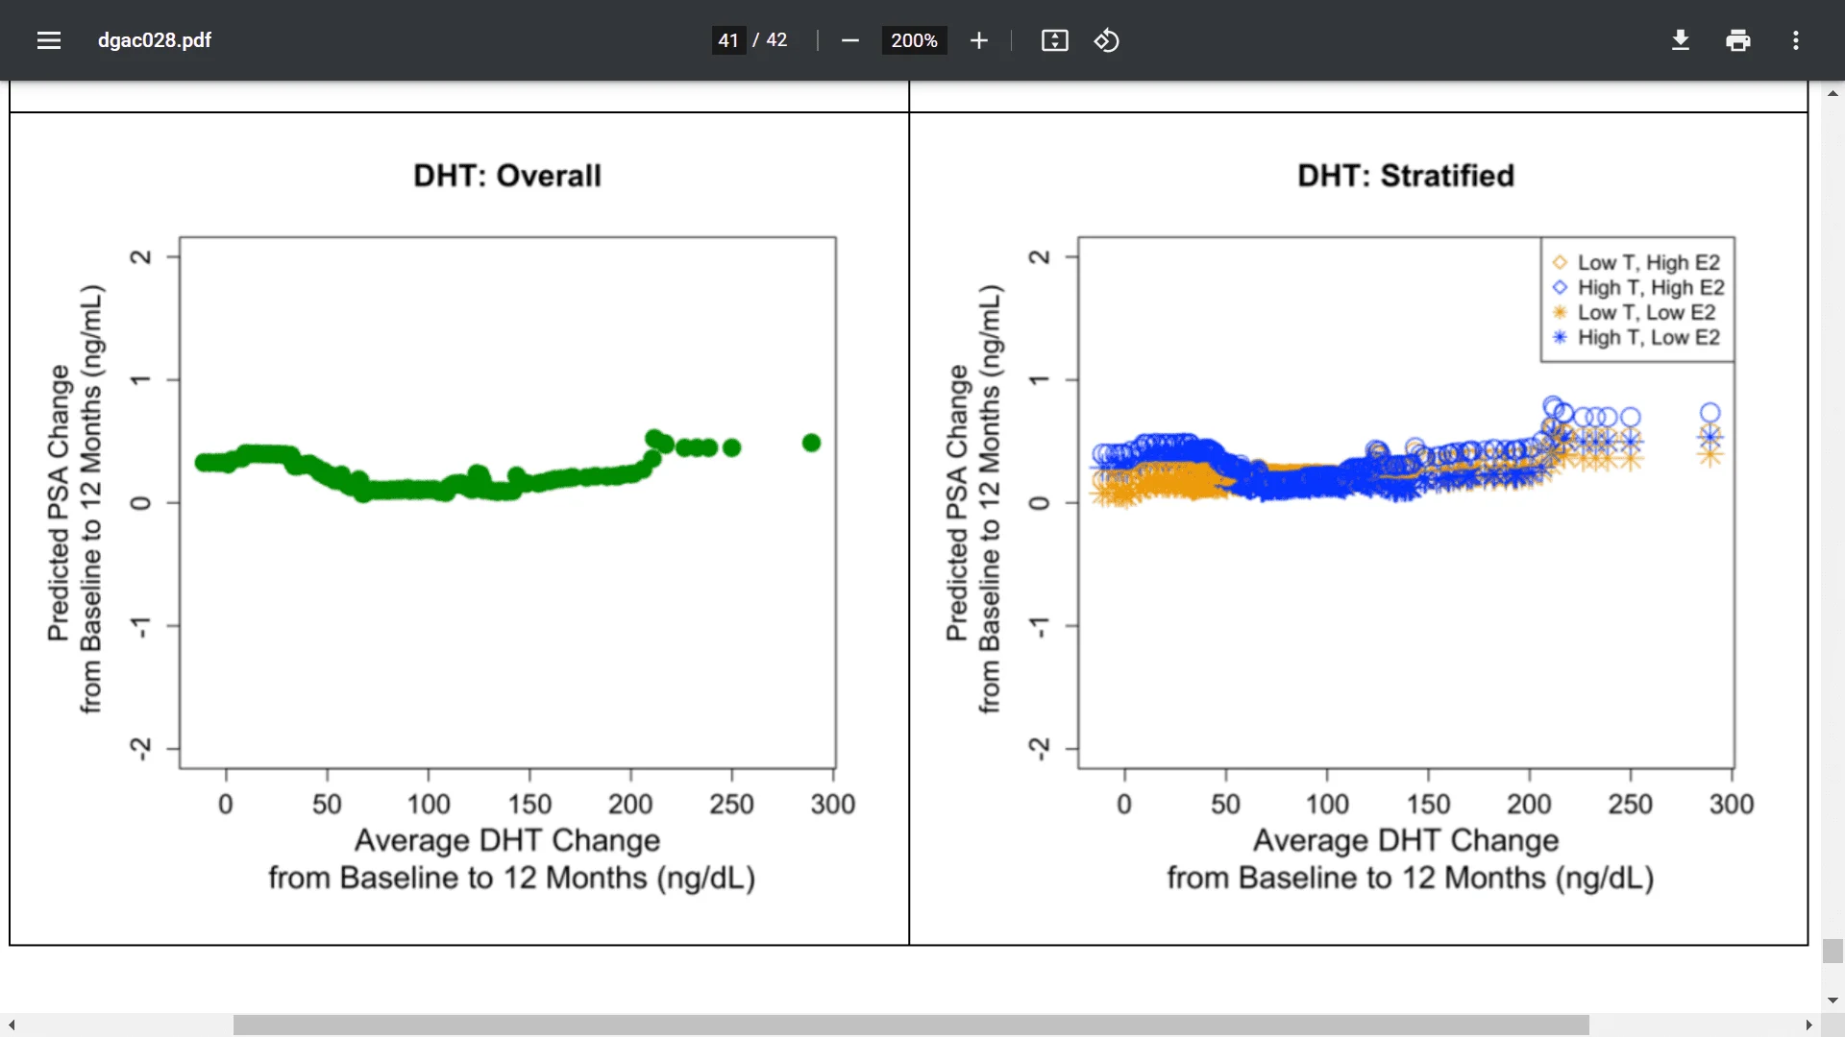
Task: Click the horizontal scrollbar left arrow
Action: coord(11,1025)
